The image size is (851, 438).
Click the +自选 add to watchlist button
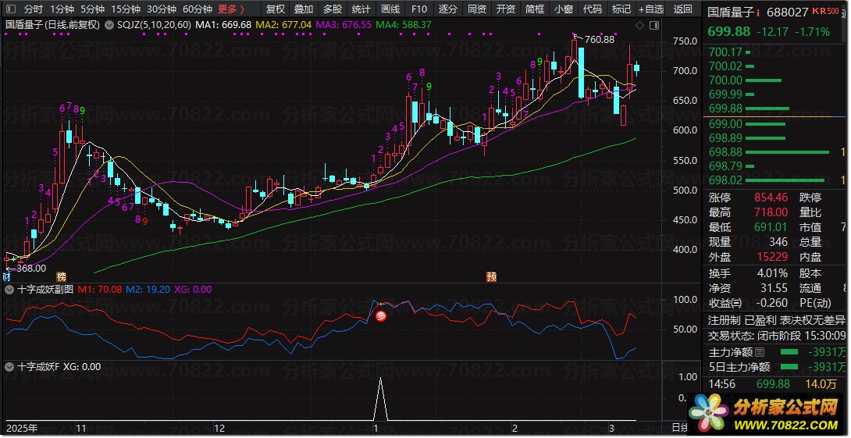650,9
